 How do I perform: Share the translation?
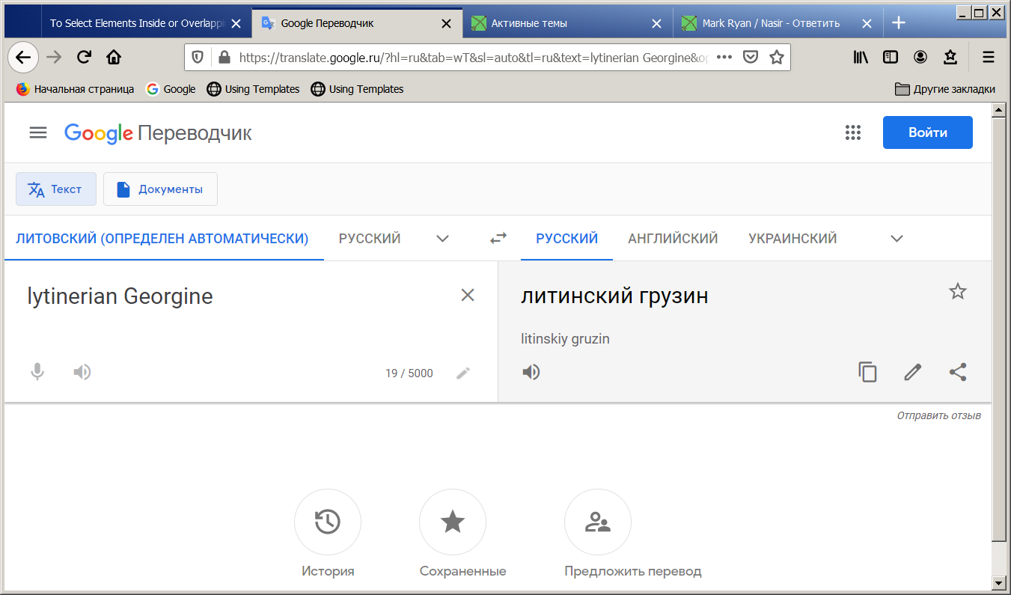[x=958, y=372]
